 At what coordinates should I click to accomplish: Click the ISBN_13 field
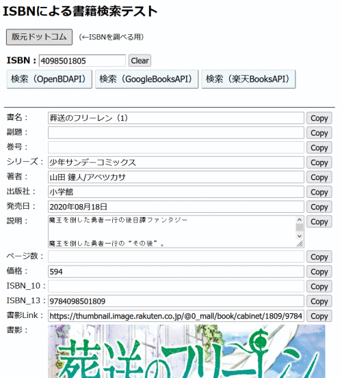[x=176, y=301]
